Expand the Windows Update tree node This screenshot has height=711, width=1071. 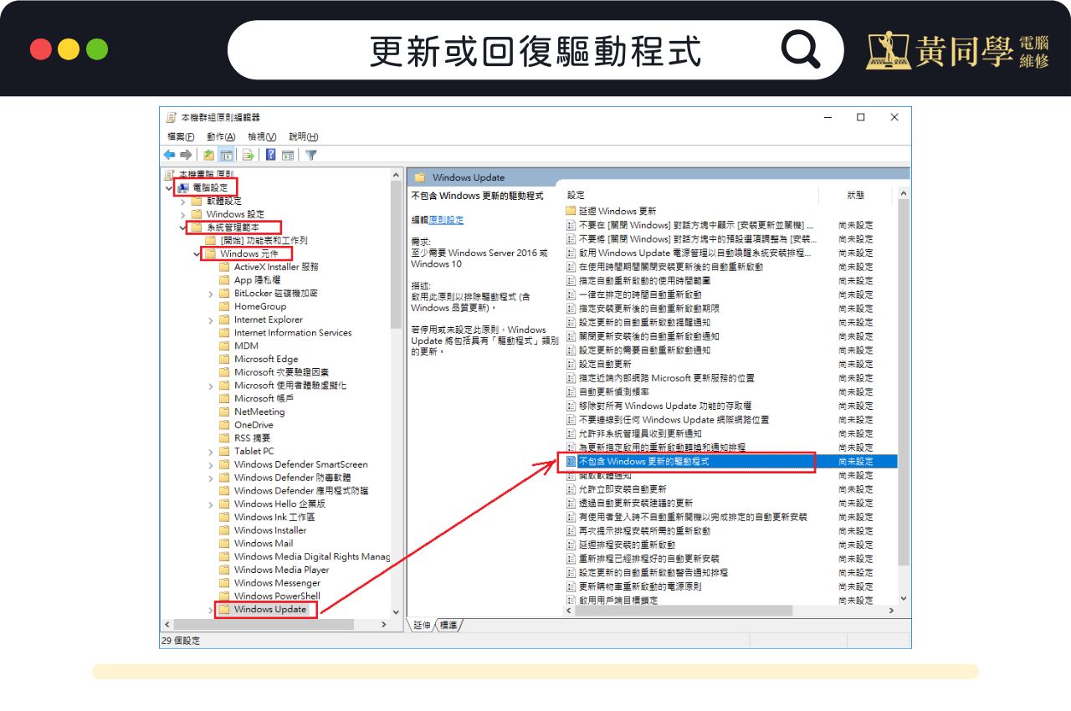click(211, 610)
